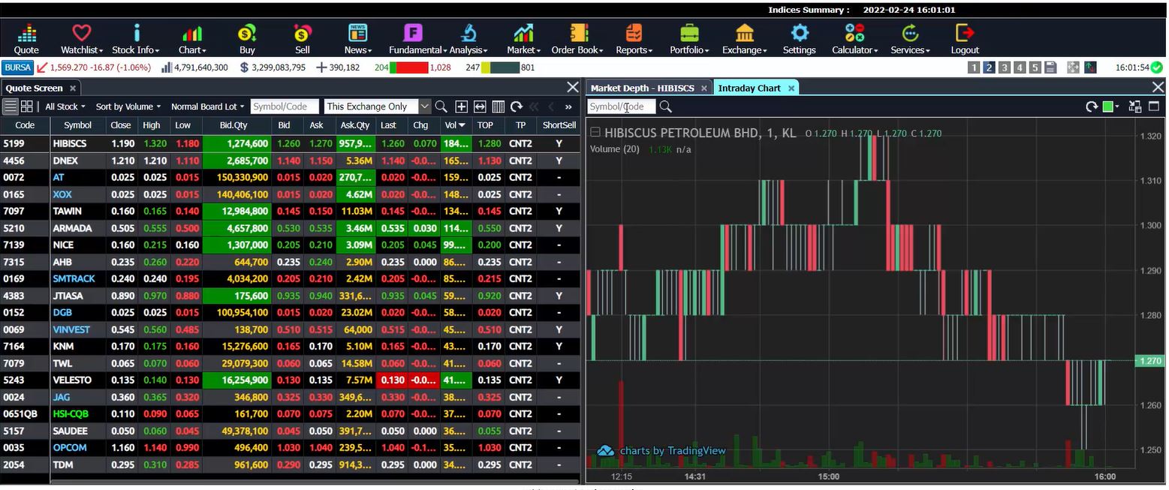Open the Services menu
This screenshot has width=1169, height=490.
click(x=910, y=39)
